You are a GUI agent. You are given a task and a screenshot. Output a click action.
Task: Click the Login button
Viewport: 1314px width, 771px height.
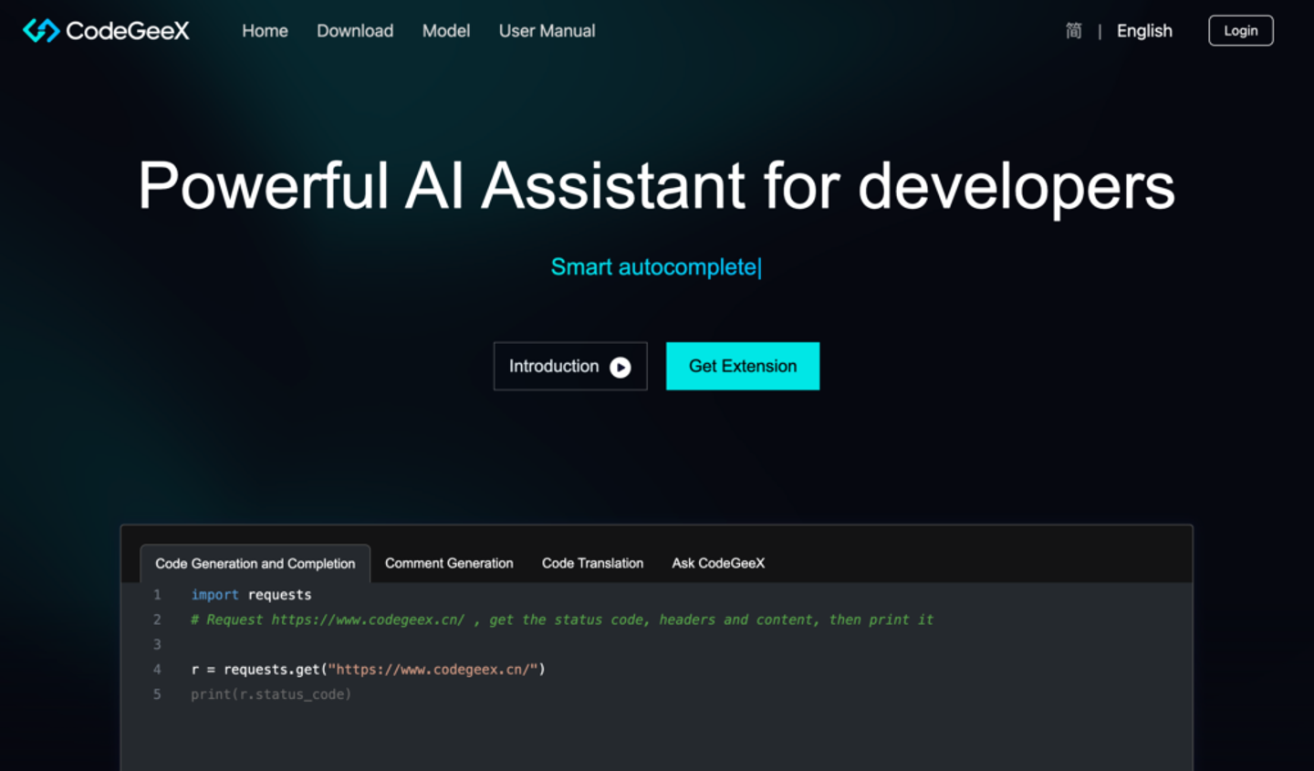click(x=1241, y=31)
